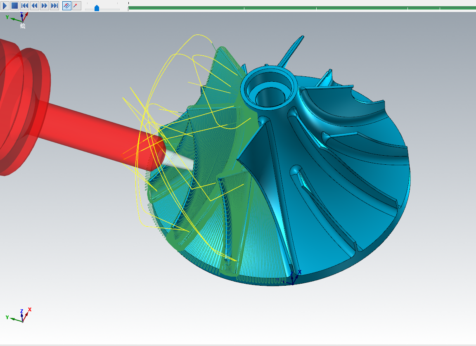This screenshot has width=476, height=346.
Task: Click the simulation speed slider handle
Action: click(x=97, y=8)
